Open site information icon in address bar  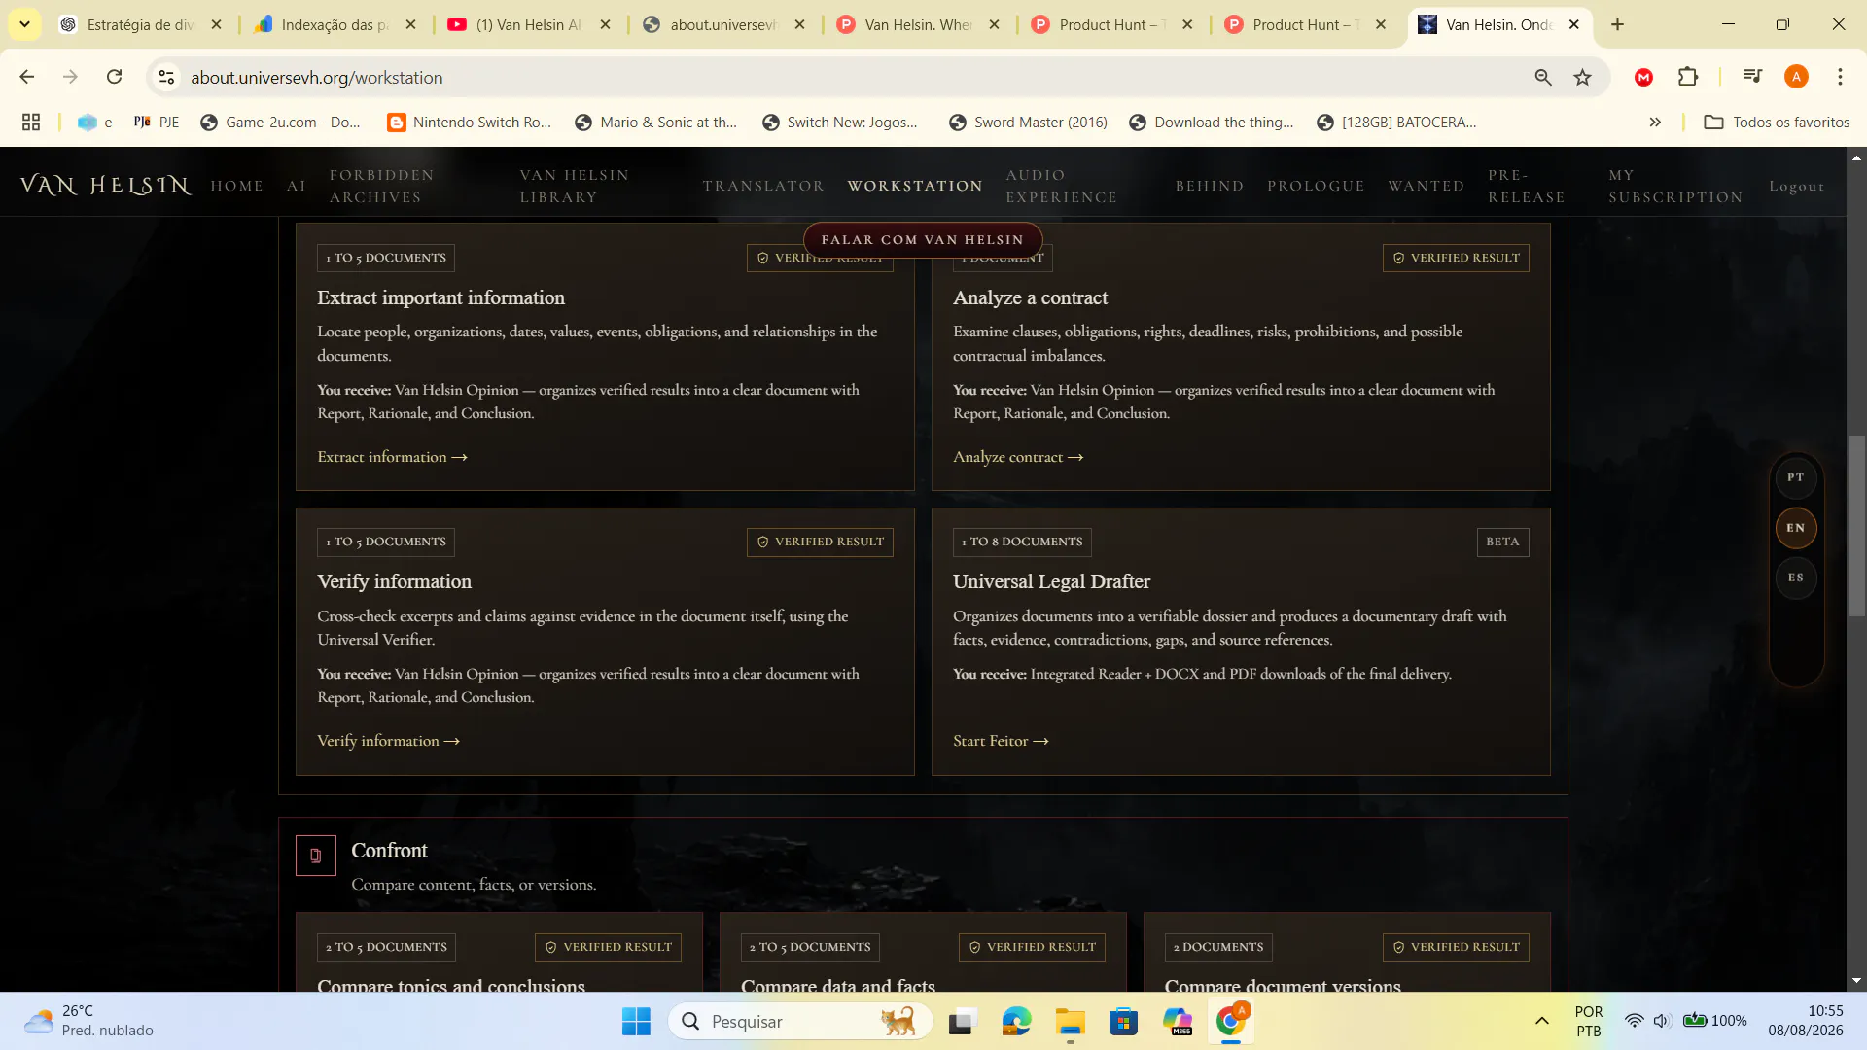click(167, 77)
